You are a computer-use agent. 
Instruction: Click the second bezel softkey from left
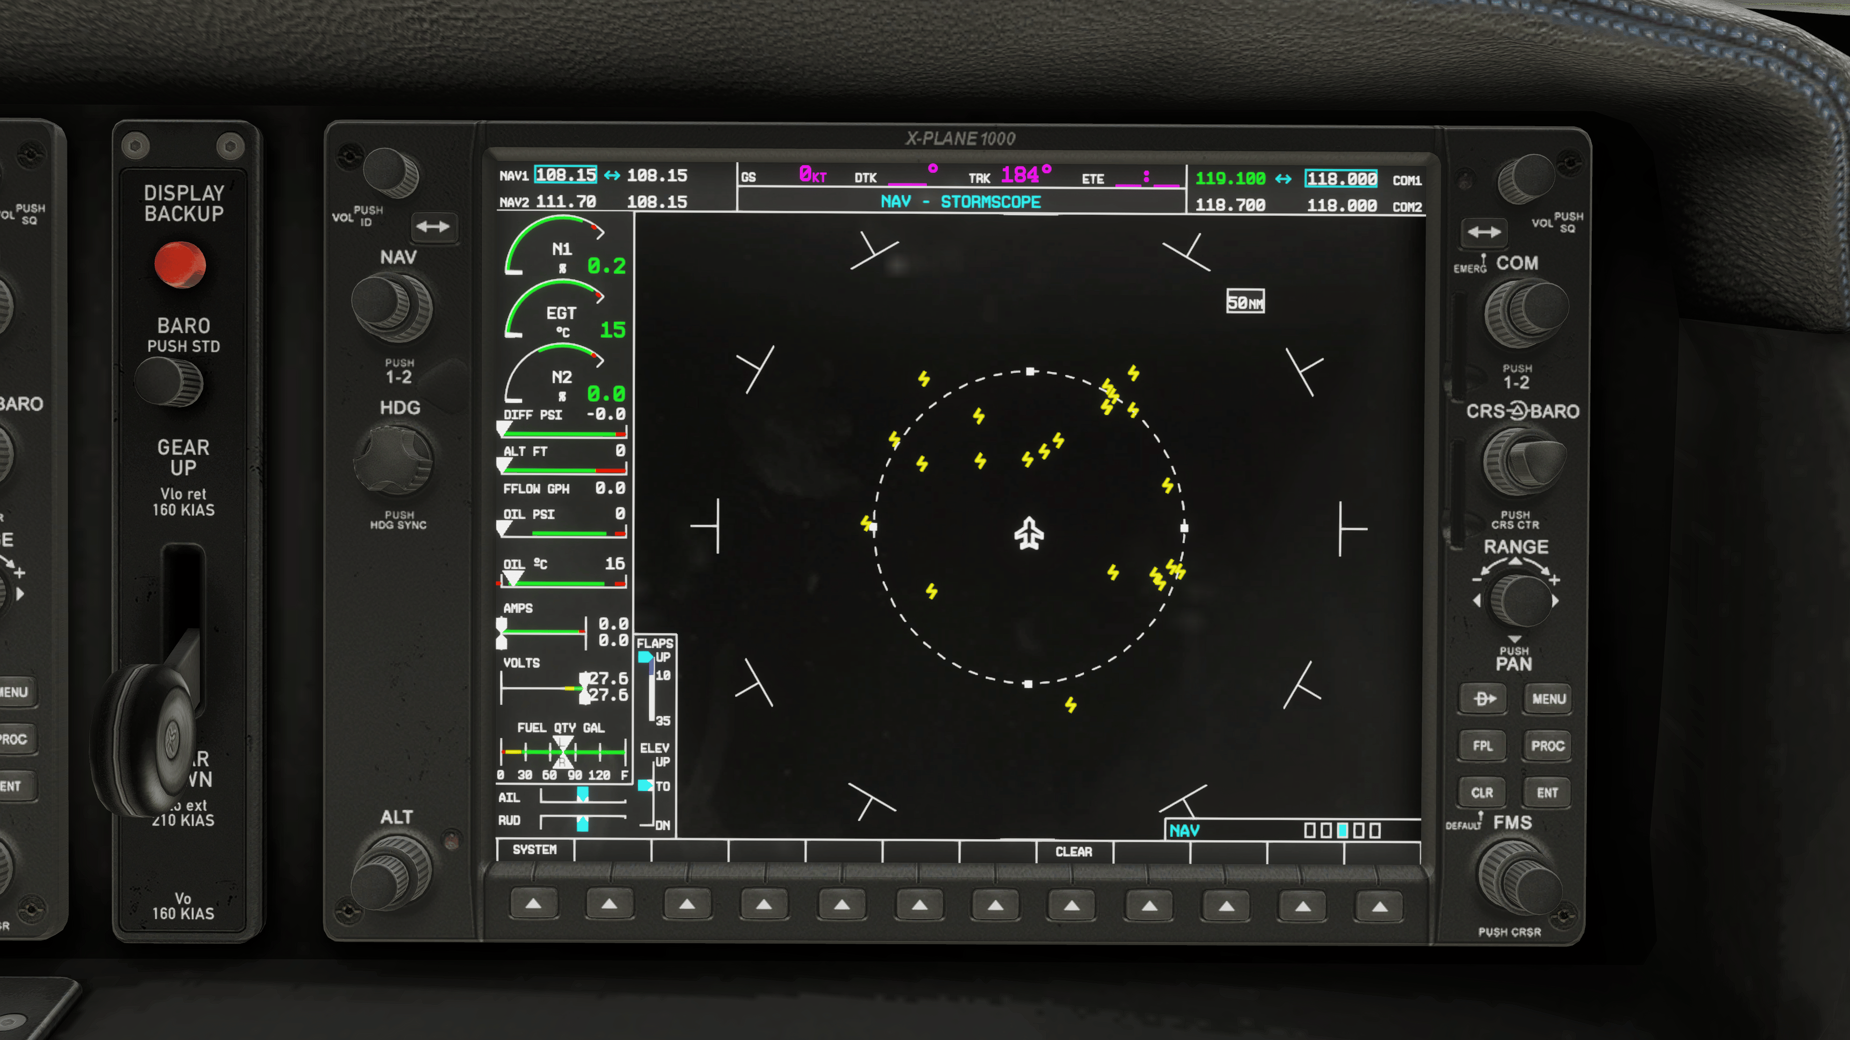pyautogui.click(x=610, y=904)
